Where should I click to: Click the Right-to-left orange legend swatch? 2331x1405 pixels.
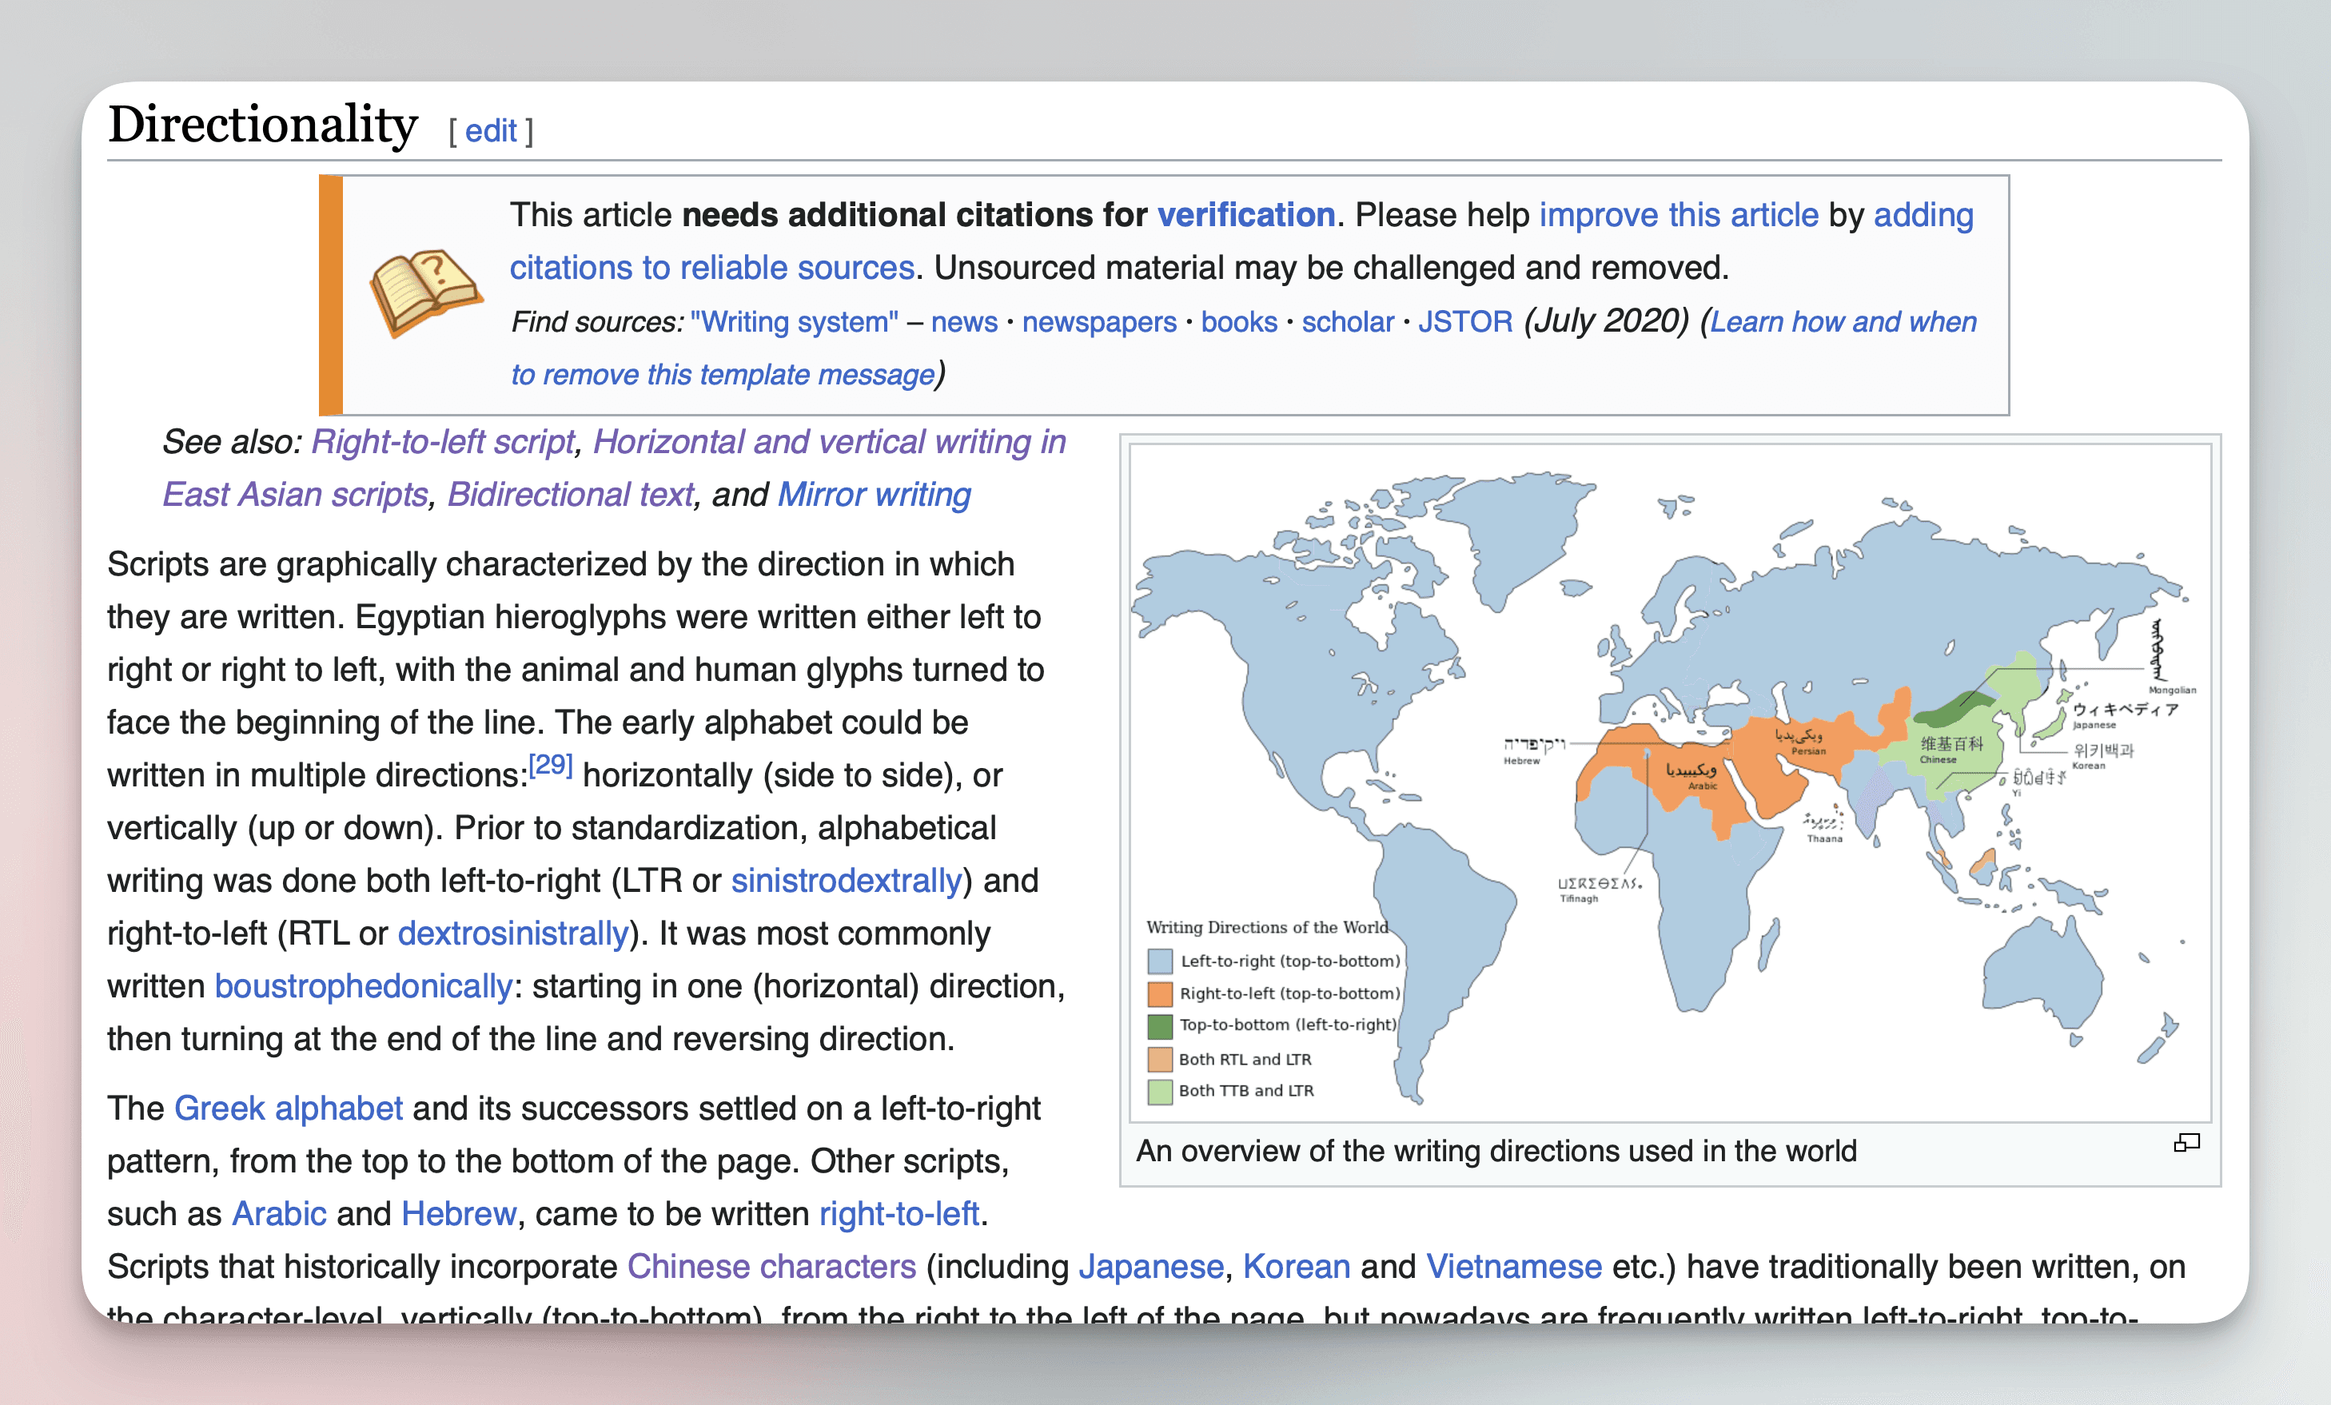point(1160,993)
